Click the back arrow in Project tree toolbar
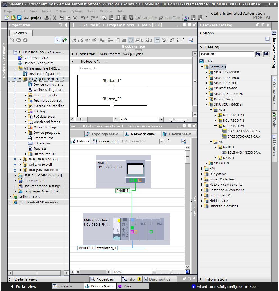This screenshot has height=291, width=279. [18, 40]
